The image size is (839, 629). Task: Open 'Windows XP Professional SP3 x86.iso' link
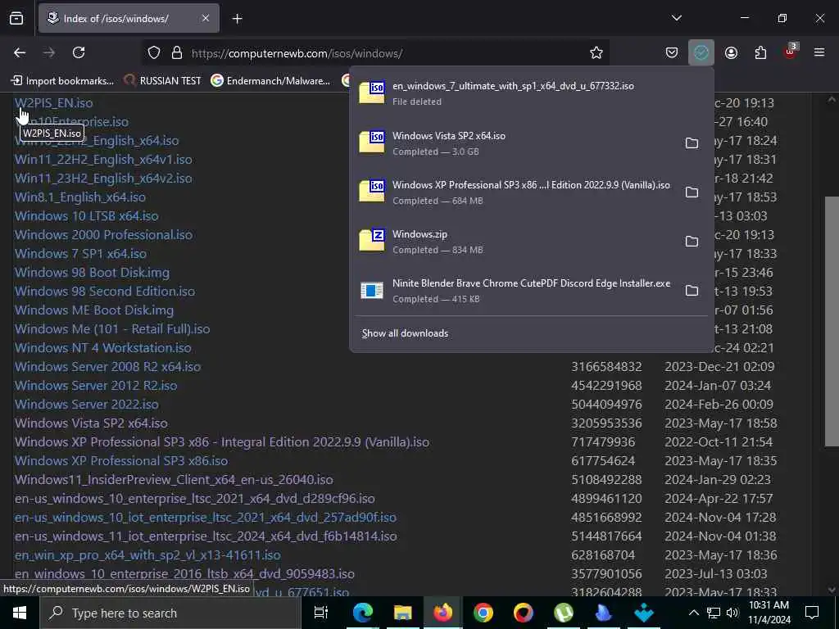click(x=121, y=460)
